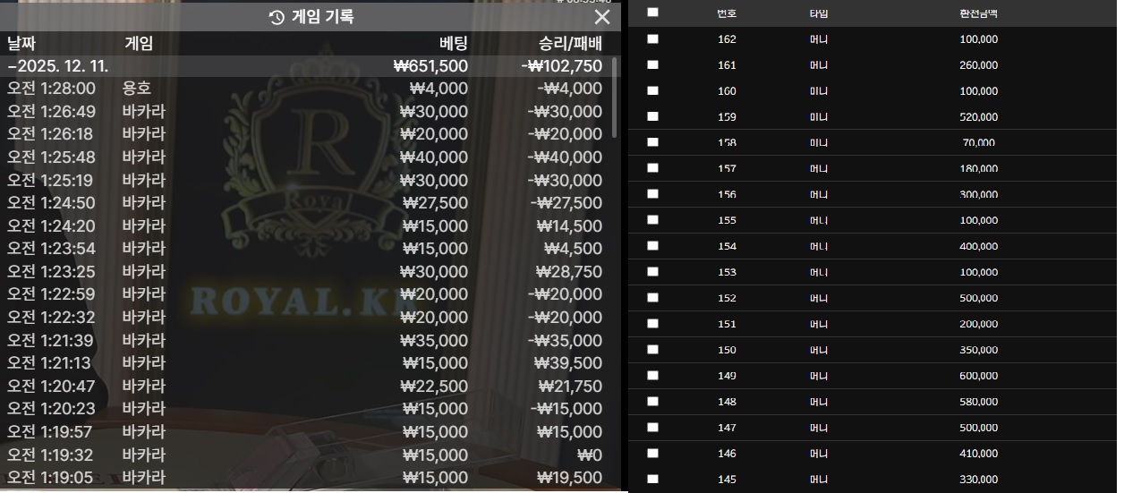This screenshot has width=1124, height=493.
Task: Check the box for row number 148
Action: tap(652, 401)
